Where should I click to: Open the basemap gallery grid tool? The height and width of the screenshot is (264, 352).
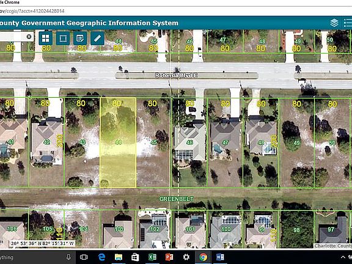pos(46,38)
